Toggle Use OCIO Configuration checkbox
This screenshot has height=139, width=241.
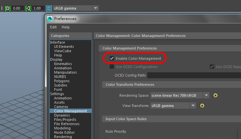pos(112,67)
